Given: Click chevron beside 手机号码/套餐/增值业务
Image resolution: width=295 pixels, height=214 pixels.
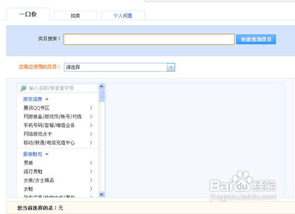Looking at the screenshot, I should pyautogui.click(x=91, y=125).
